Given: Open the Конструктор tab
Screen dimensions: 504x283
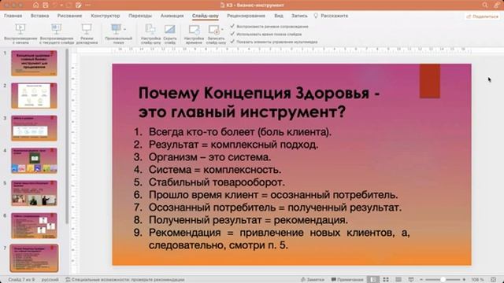Looking at the screenshot, I should (105, 16).
